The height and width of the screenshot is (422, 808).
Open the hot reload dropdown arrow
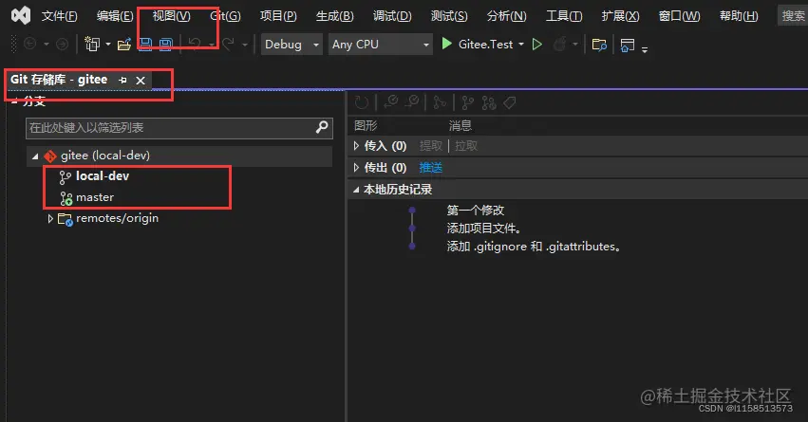tap(575, 45)
